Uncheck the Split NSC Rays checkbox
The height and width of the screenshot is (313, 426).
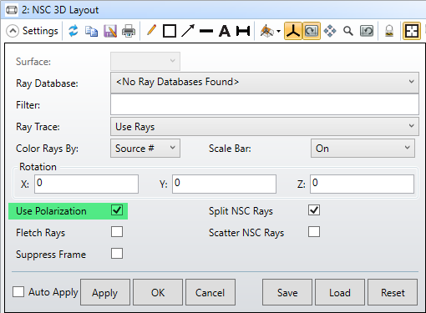coord(314,210)
